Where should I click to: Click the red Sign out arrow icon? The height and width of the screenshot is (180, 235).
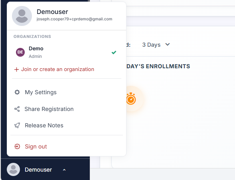(x=17, y=146)
